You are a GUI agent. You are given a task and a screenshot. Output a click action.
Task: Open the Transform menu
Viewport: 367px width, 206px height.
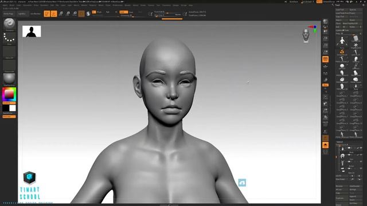(x=166, y=5)
